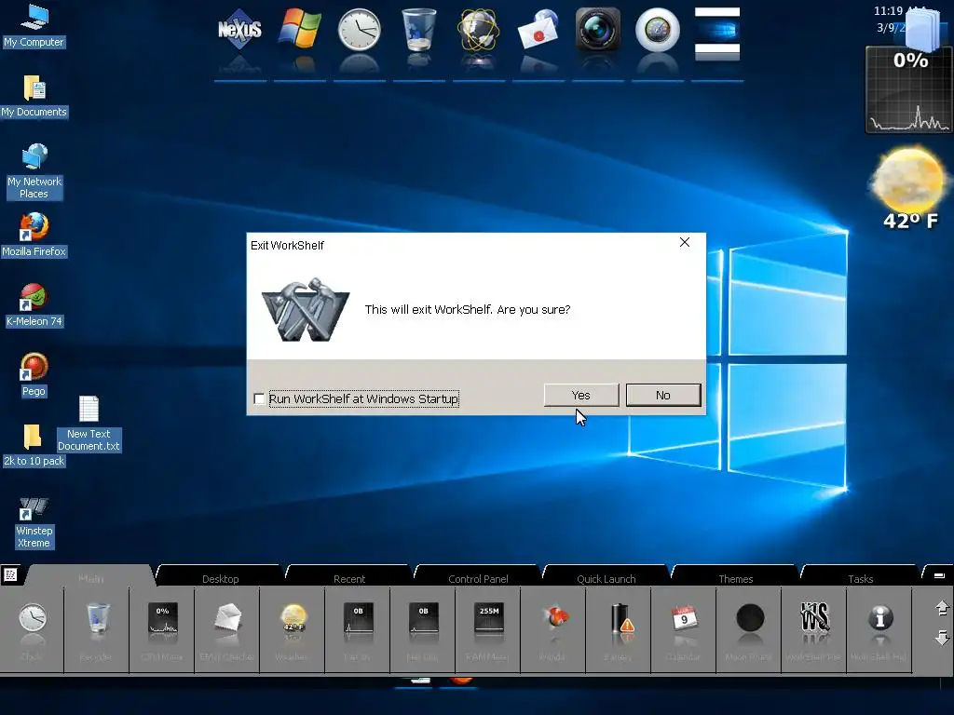Open My Network Places desktop icon

pos(34,171)
